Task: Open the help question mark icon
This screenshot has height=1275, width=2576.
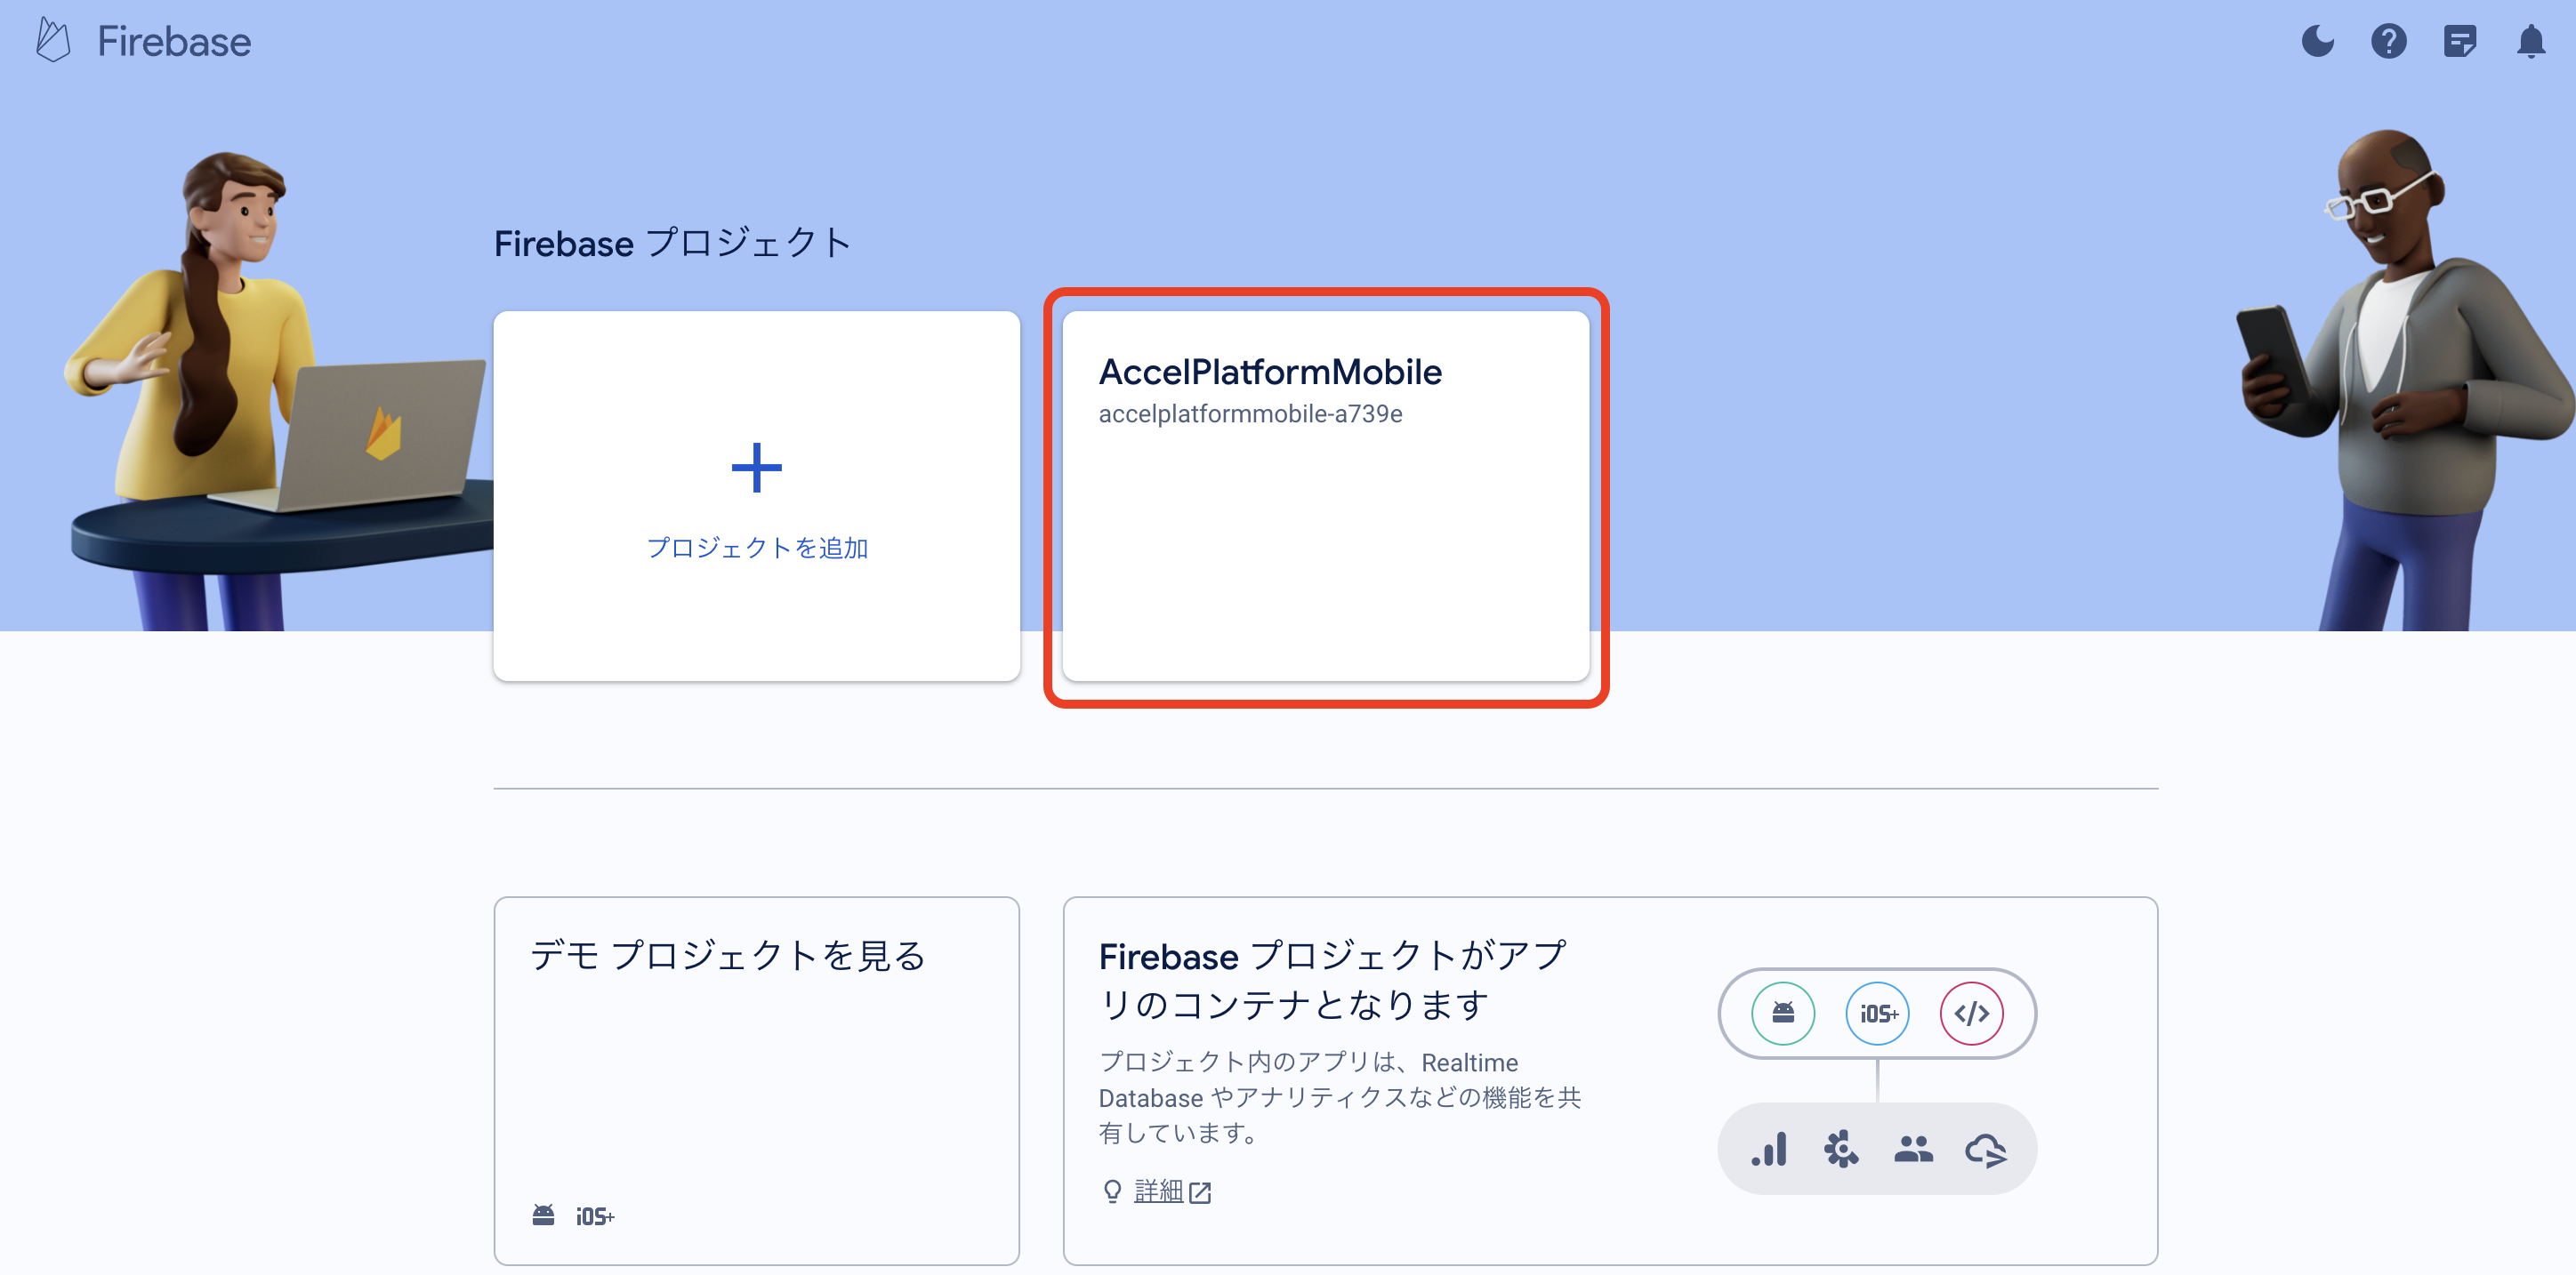Action: [x=2388, y=41]
